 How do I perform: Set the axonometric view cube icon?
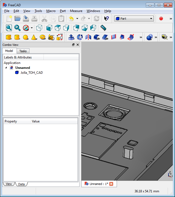pos(39,28)
